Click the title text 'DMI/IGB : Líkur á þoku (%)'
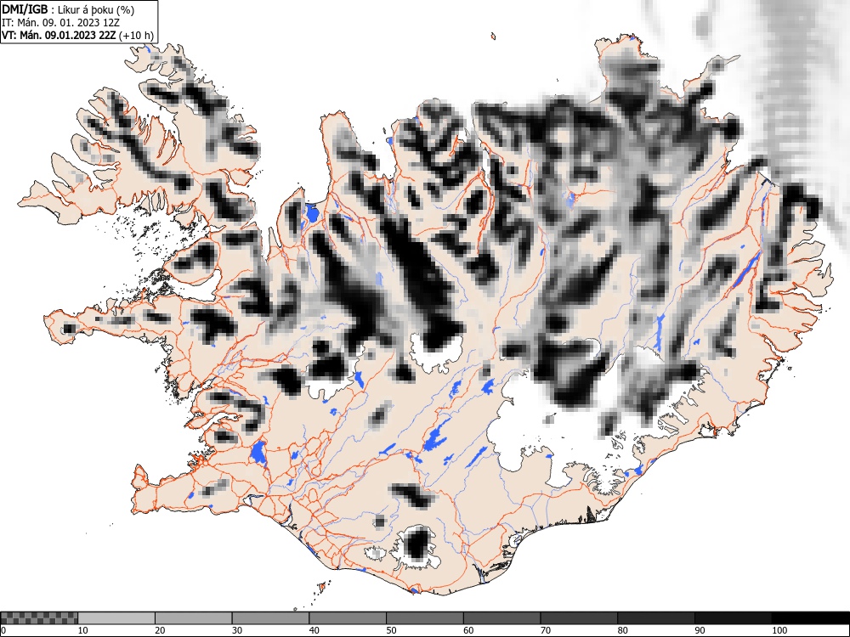Viewport: 850px width, 637px height. pos(68,9)
